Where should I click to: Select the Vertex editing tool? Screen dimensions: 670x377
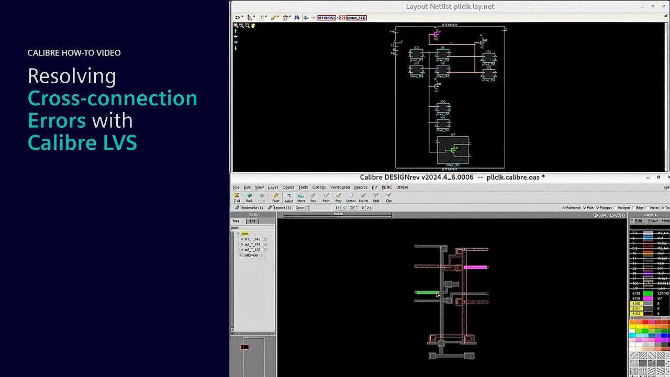(x=351, y=197)
